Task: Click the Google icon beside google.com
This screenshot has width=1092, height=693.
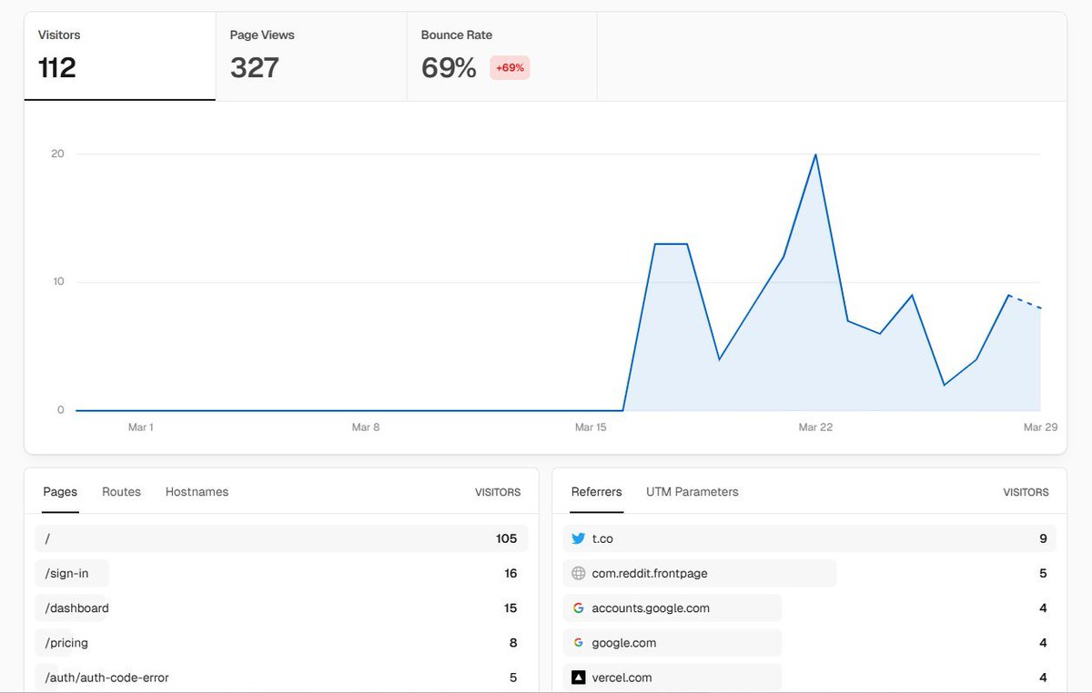Action: [578, 642]
